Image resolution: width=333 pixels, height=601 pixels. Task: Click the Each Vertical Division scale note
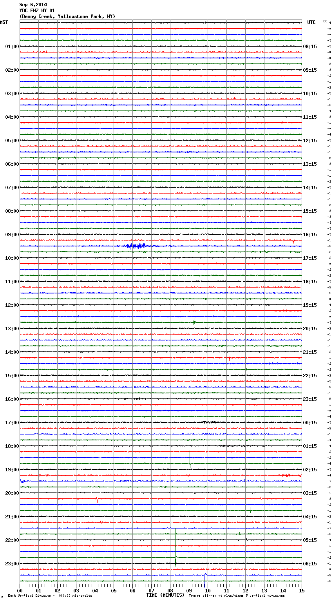point(50,596)
